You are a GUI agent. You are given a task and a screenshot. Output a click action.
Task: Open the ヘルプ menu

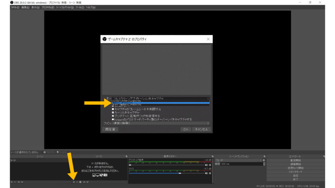click(x=91, y=8)
